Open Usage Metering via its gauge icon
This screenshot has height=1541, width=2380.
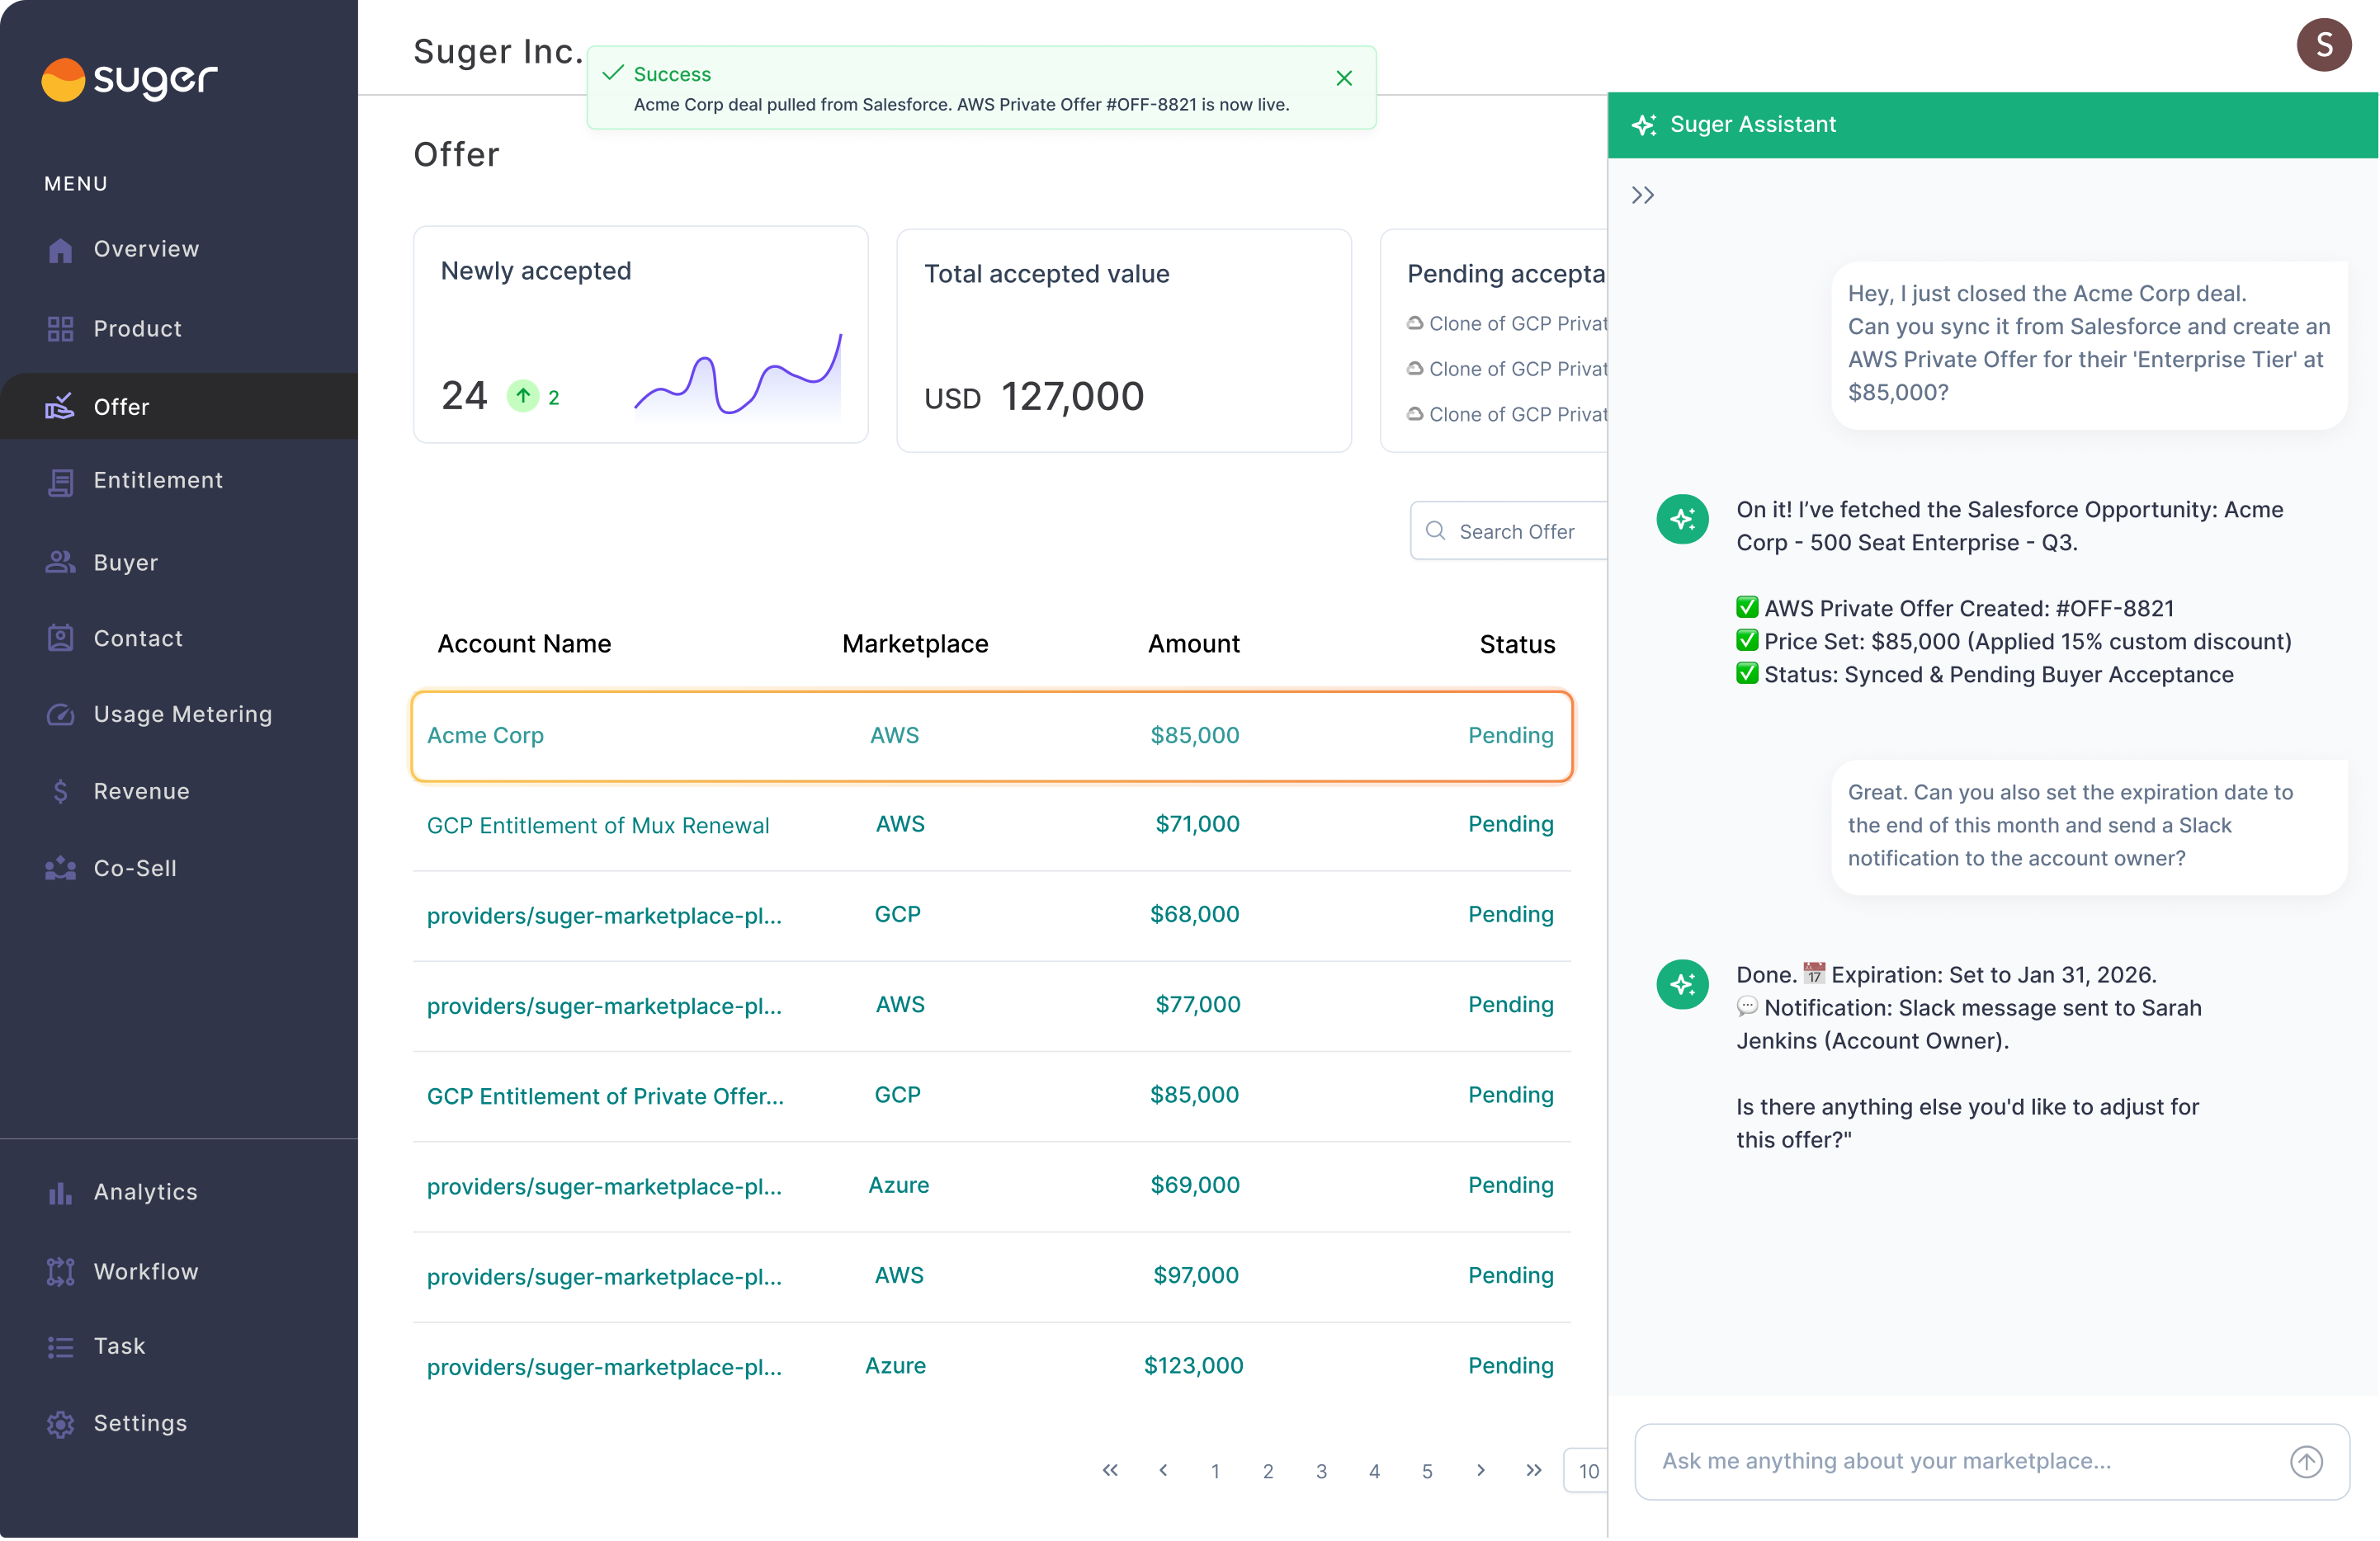click(61, 714)
